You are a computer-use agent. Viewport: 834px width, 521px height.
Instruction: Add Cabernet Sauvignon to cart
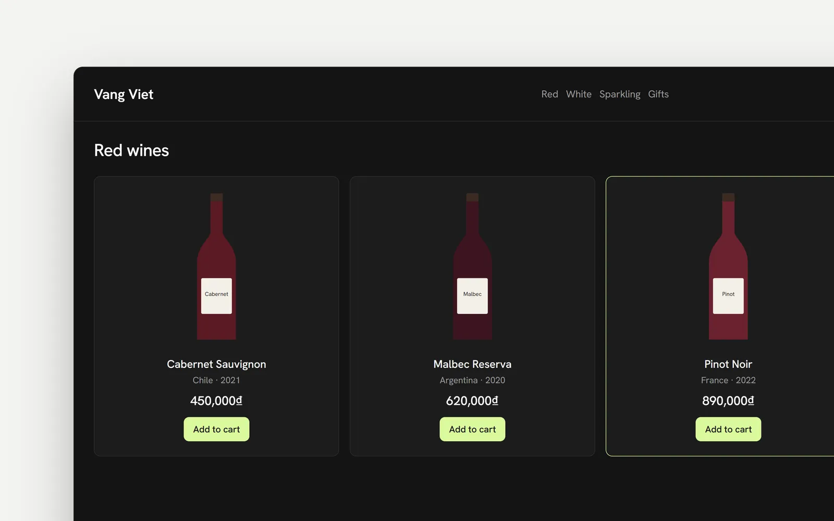point(216,429)
